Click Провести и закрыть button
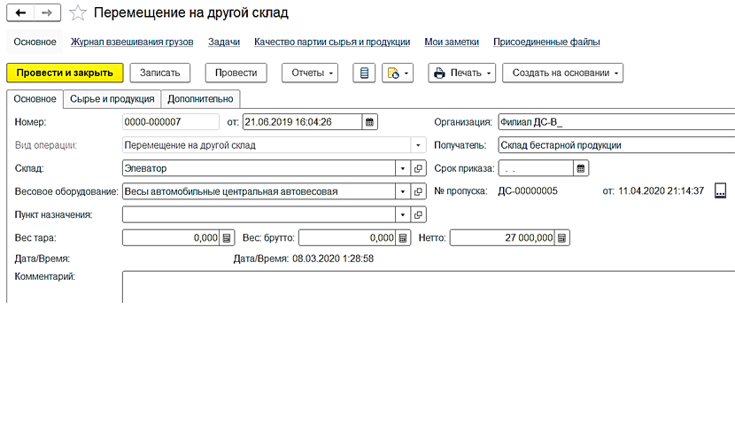735x441 pixels. [65, 73]
